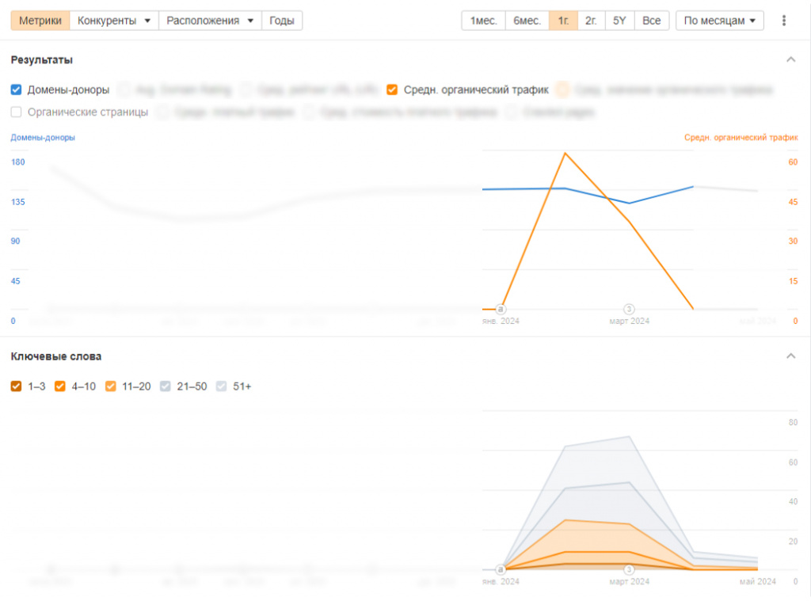Screen dimensions: 811x601
Task: Click the Результаты section heading
Action: coord(42,60)
